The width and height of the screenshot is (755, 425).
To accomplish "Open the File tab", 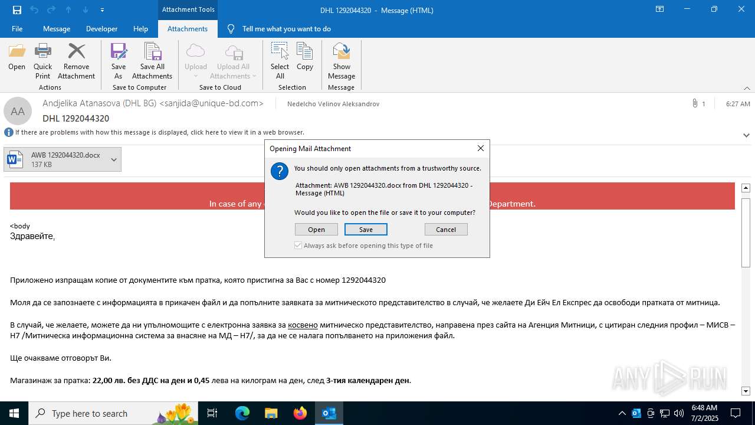I will [x=17, y=29].
